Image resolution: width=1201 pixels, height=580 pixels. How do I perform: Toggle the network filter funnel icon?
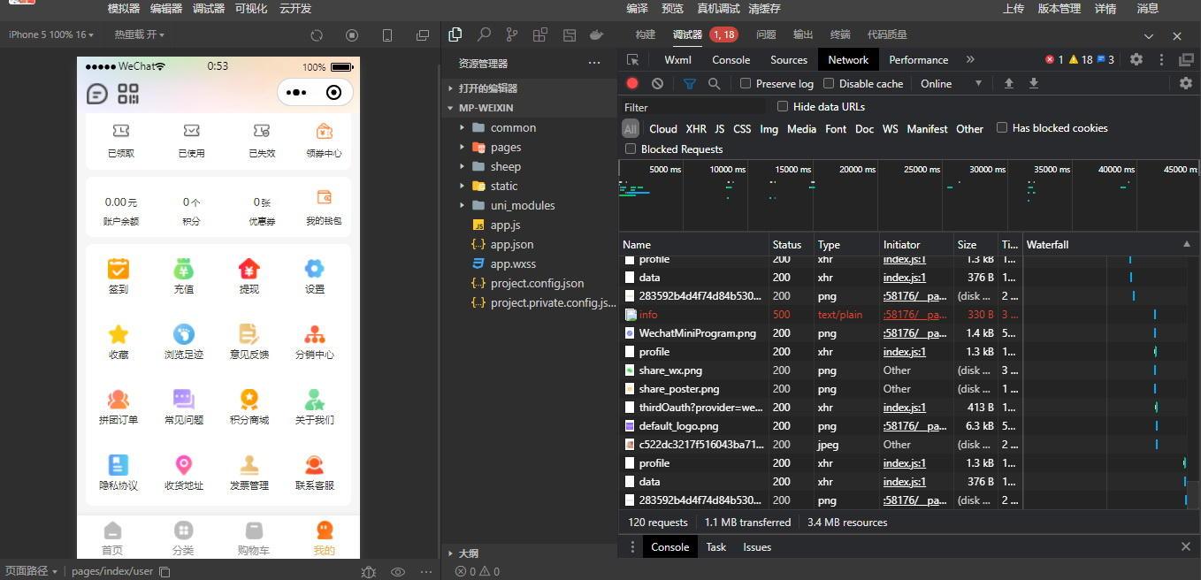click(x=689, y=83)
